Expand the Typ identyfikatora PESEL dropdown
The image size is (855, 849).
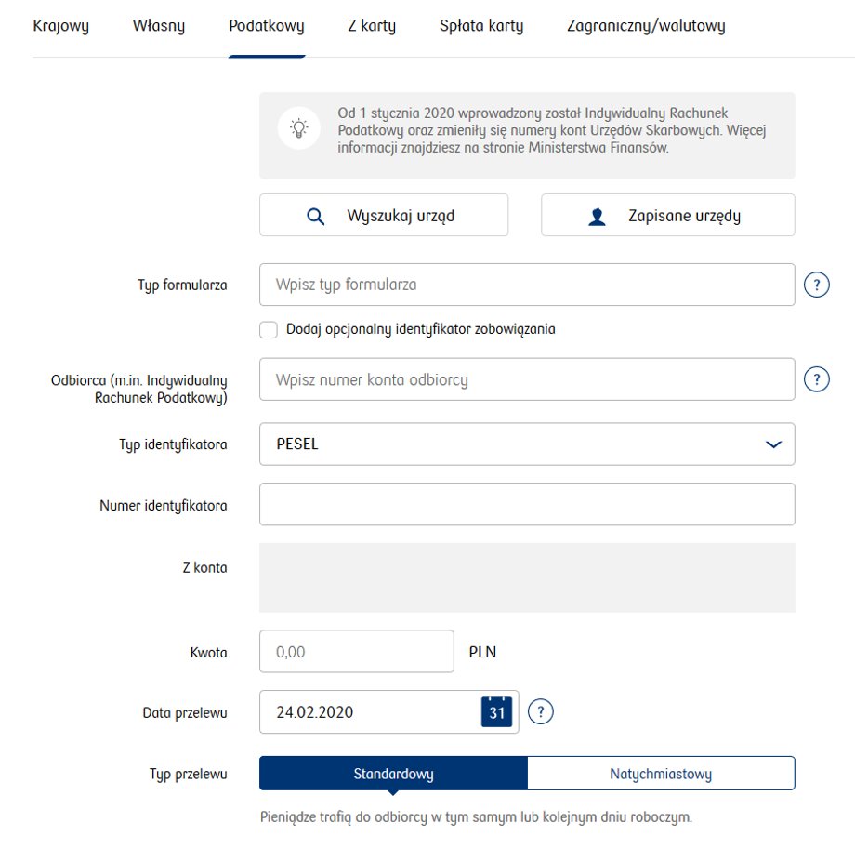(527, 444)
